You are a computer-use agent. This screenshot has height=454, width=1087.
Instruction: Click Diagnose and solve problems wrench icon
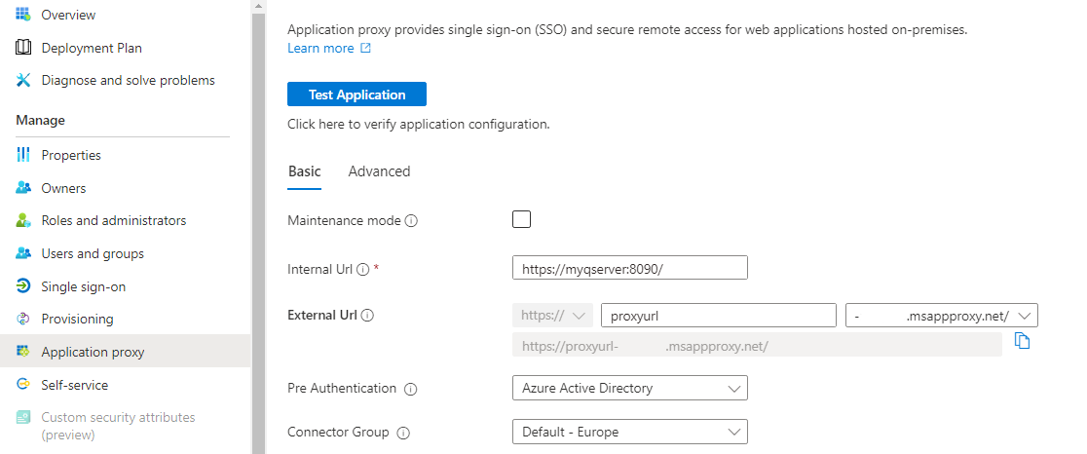24,80
